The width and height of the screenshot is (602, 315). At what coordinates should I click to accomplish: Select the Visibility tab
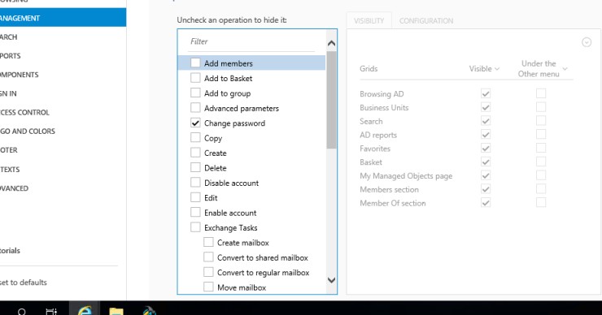[369, 20]
